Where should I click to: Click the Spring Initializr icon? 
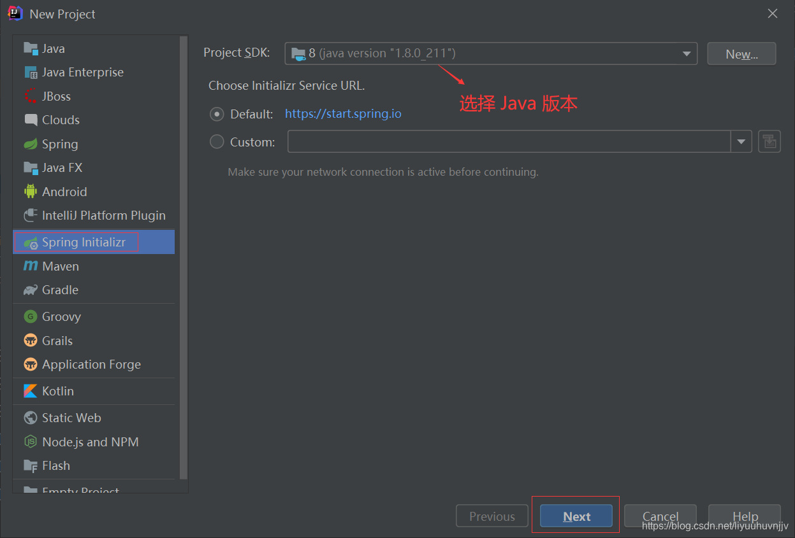tap(31, 243)
